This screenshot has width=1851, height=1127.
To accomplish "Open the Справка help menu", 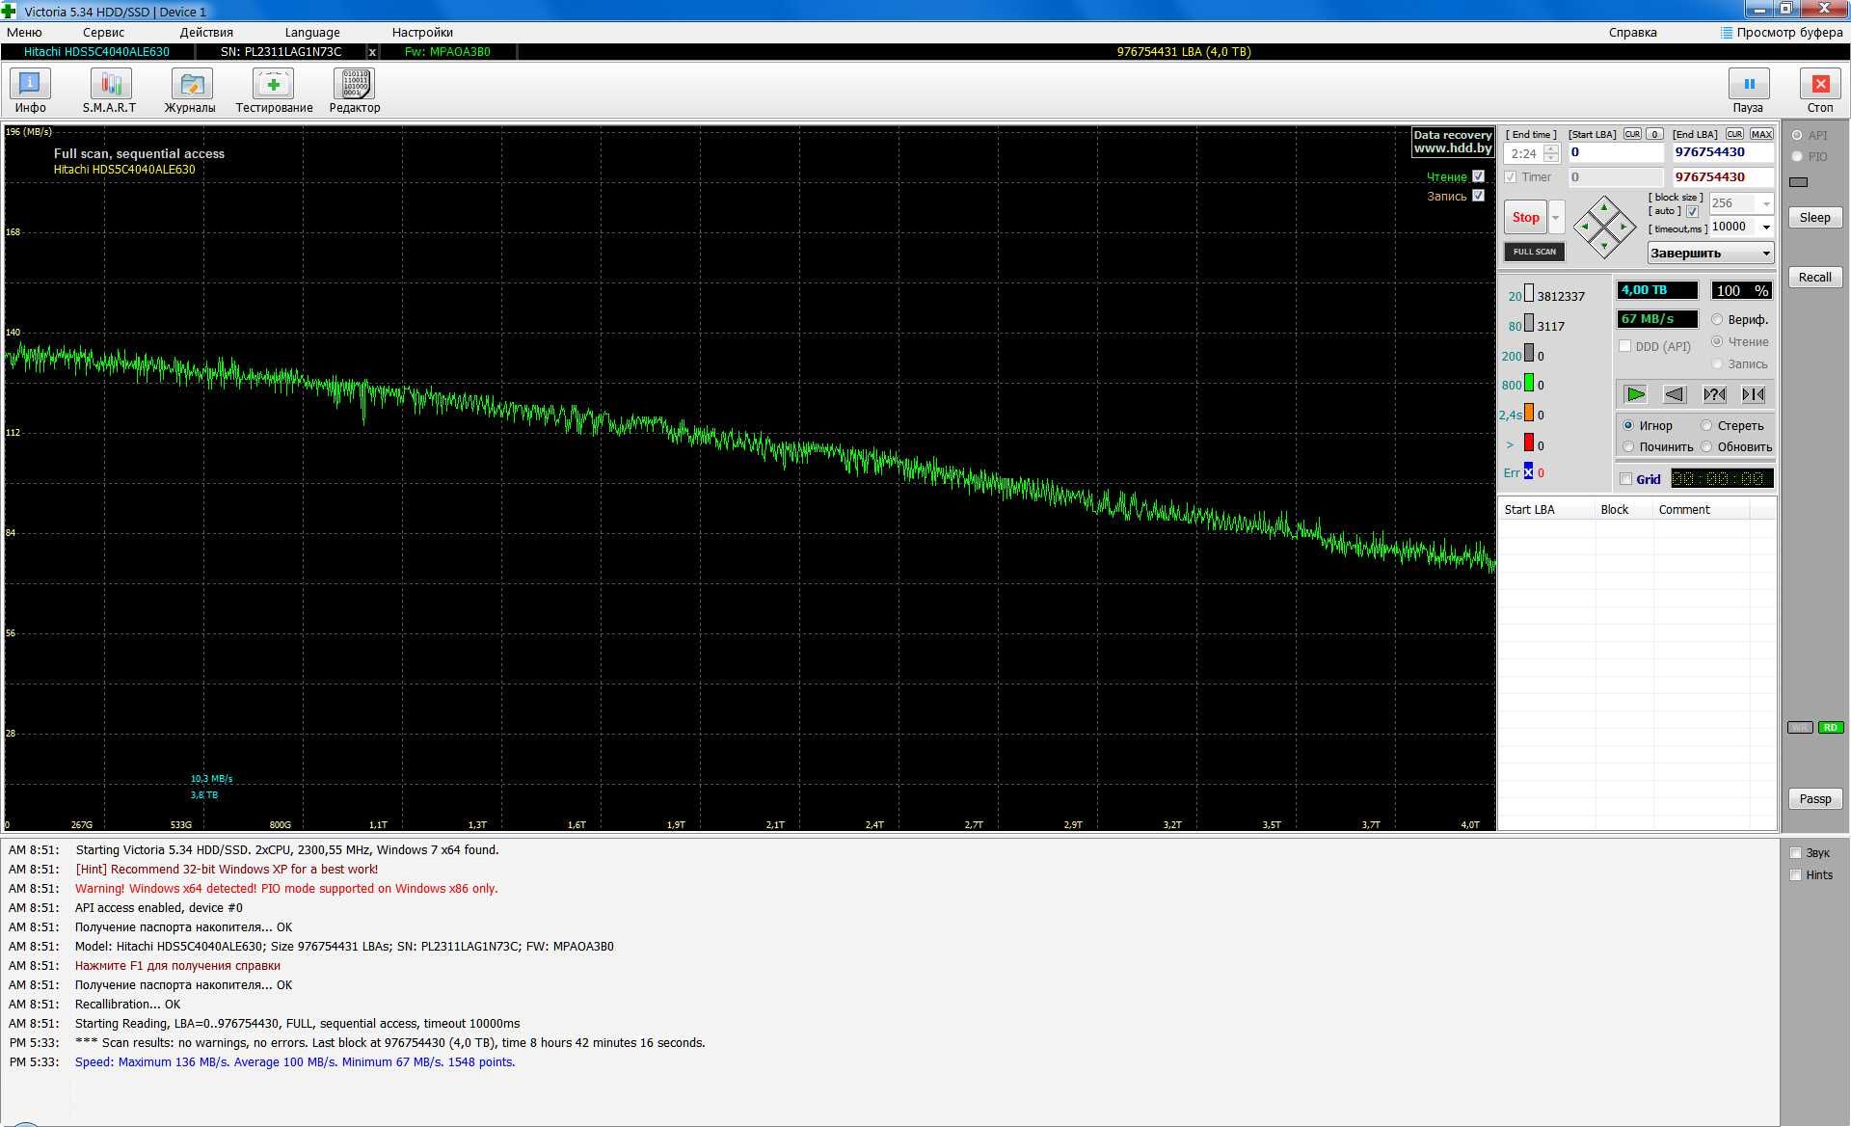I will click(1632, 32).
